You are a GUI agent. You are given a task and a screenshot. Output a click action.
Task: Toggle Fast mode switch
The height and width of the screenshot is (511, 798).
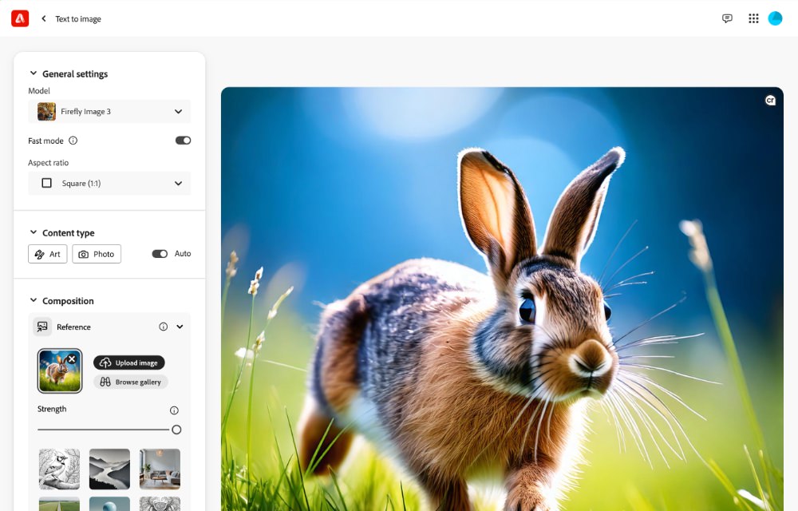pyautogui.click(x=183, y=141)
